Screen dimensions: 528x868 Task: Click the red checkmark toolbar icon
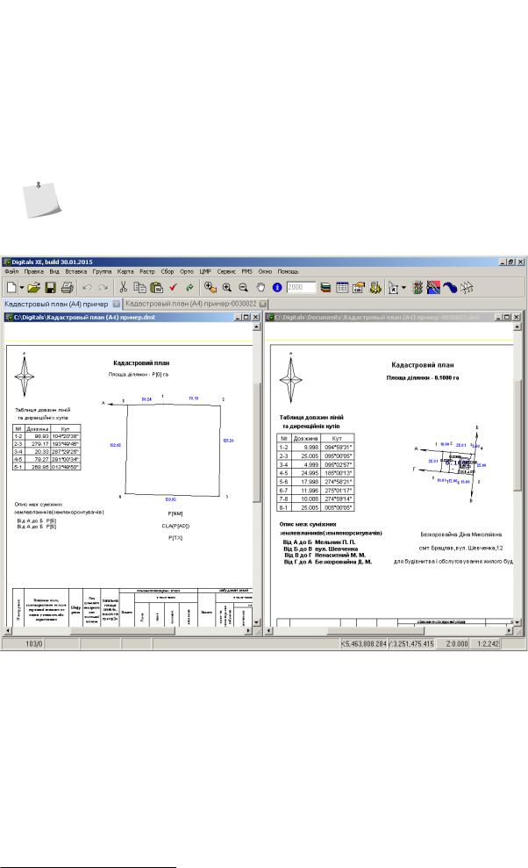[x=174, y=287]
